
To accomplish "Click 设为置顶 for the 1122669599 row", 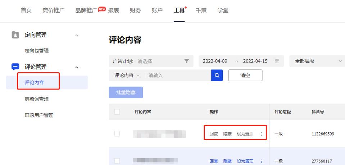I will pos(245,134).
